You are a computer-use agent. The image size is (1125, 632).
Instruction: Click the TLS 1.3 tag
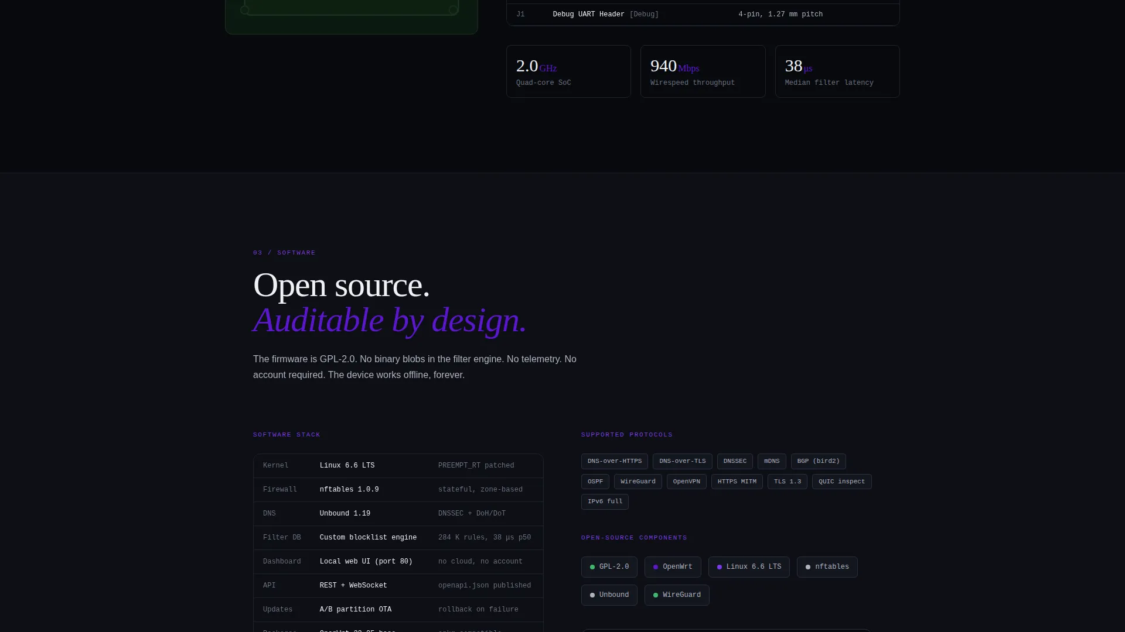click(787, 482)
